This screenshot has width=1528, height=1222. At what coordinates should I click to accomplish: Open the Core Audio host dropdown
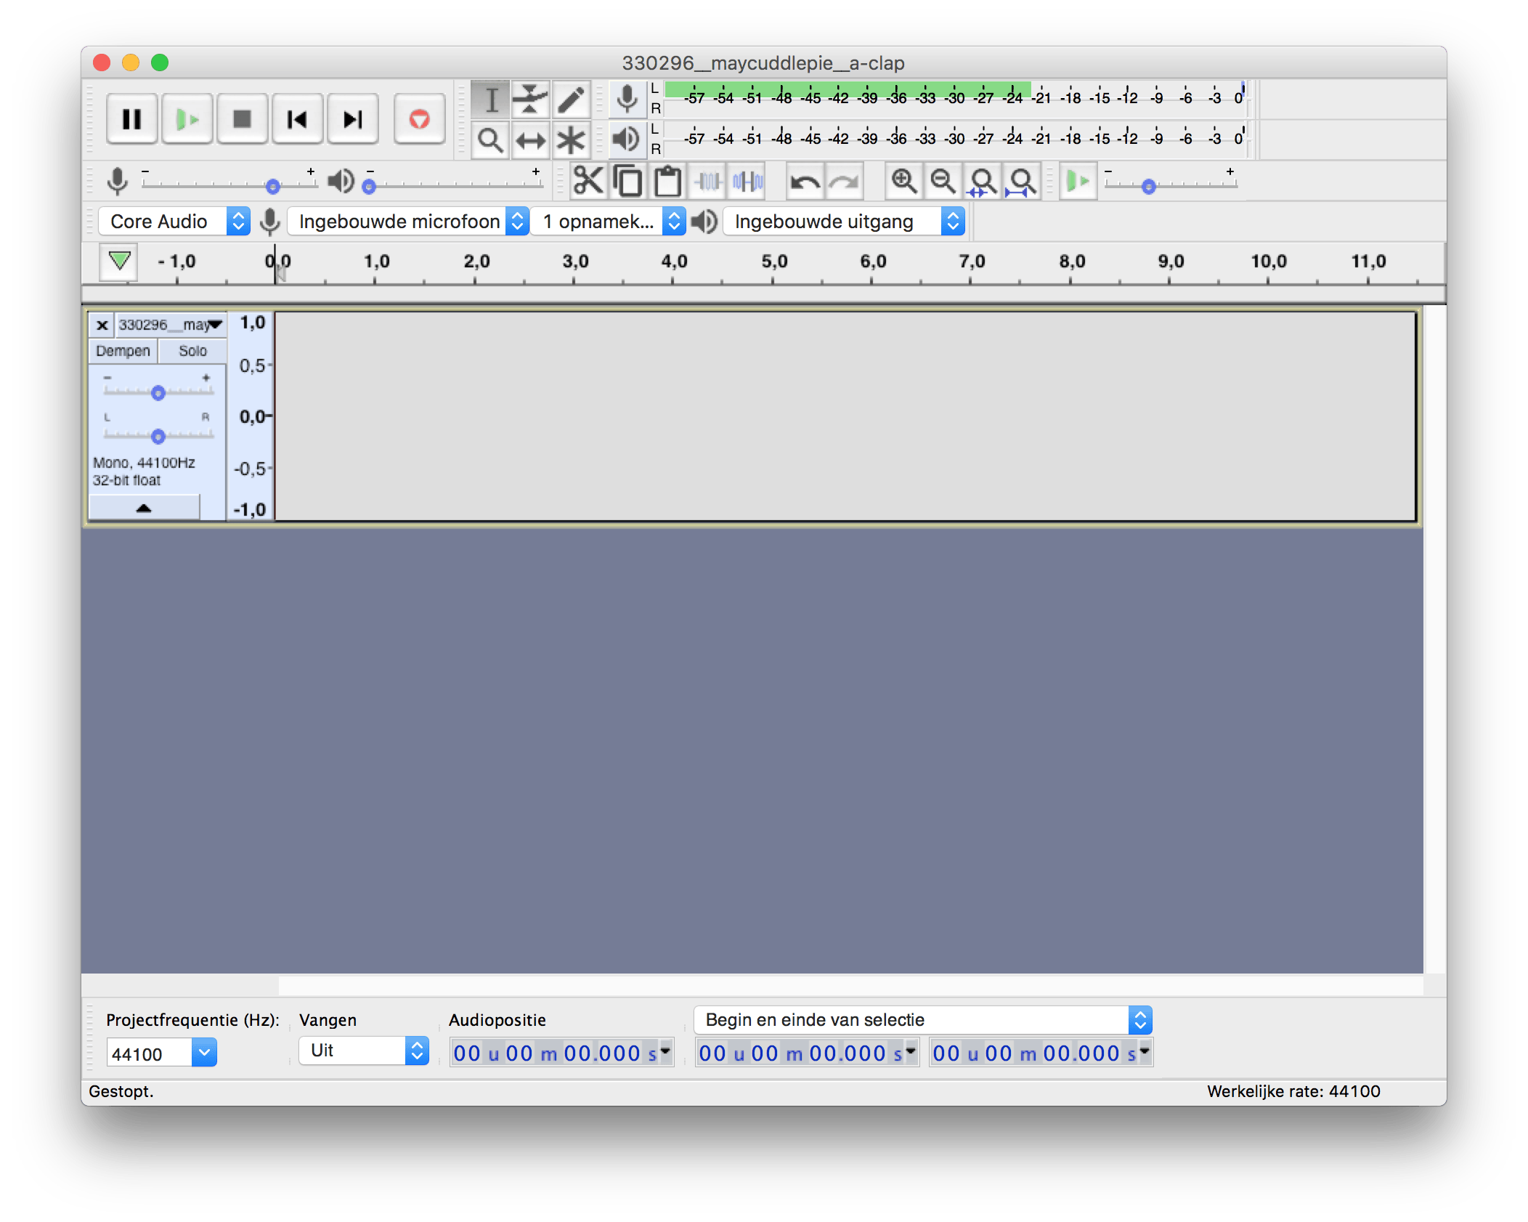[x=174, y=222]
